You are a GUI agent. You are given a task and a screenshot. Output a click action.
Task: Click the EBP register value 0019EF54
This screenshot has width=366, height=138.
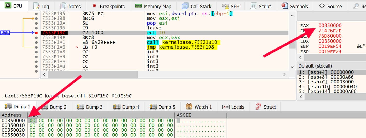(330, 46)
